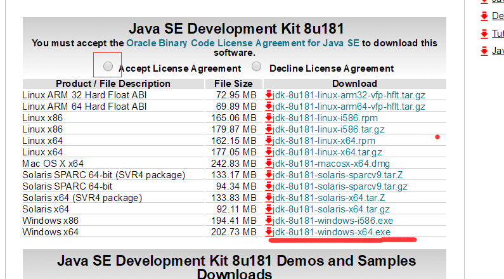Download jdk-8u181-linux-i586.tar.gz file
504x279 pixels.
[328, 129]
